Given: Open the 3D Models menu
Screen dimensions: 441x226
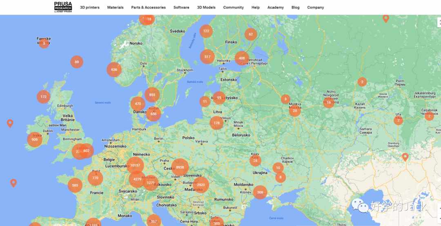Looking at the screenshot, I should pos(206,8).
